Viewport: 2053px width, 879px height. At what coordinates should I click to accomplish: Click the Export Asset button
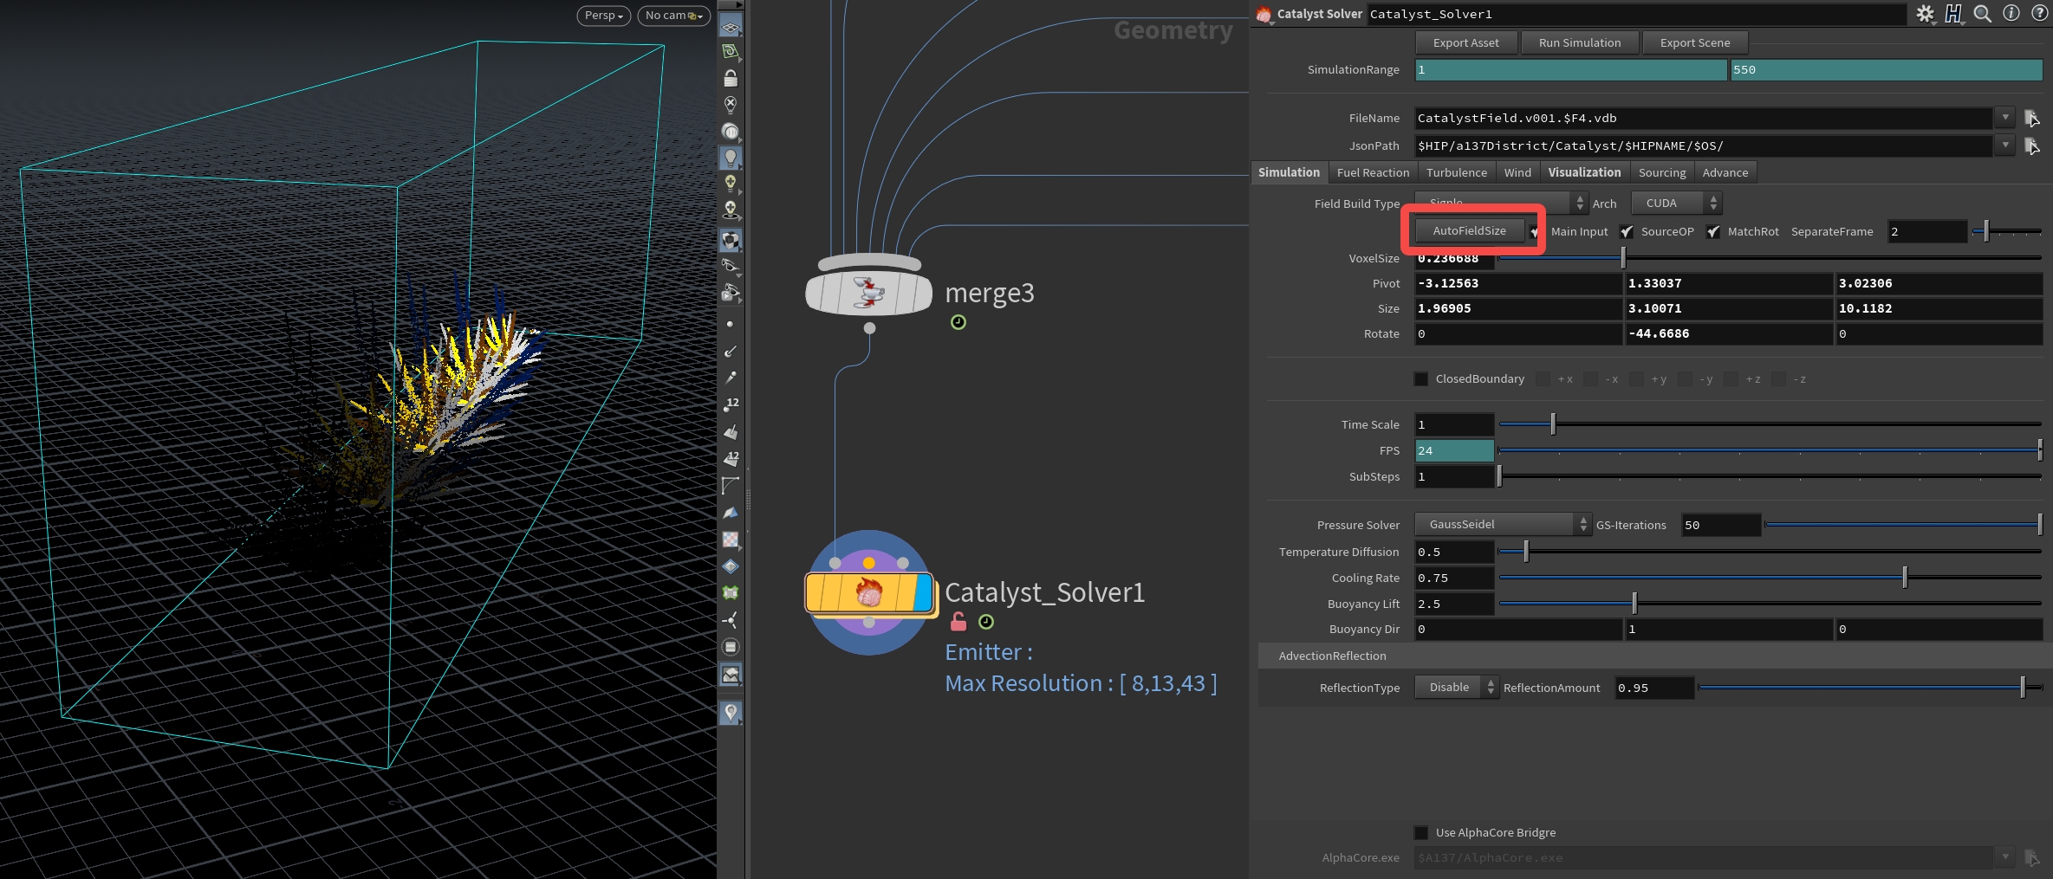(x=1466, y=42)
